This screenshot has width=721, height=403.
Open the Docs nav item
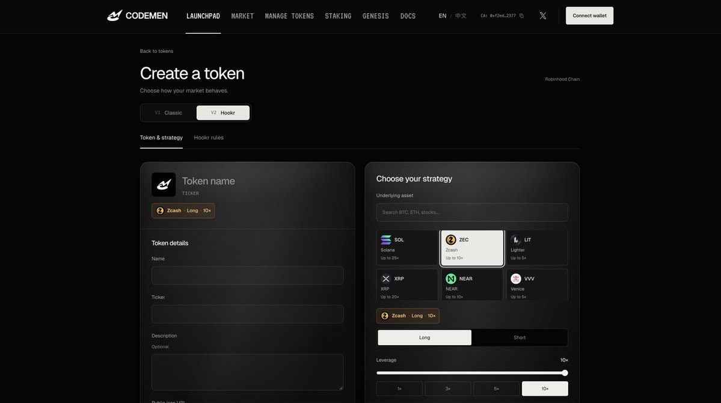(x=408, y=16)
